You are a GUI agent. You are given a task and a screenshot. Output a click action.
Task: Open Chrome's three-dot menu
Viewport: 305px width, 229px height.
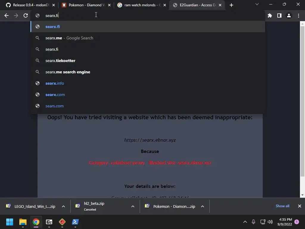[x=298, y=16]
